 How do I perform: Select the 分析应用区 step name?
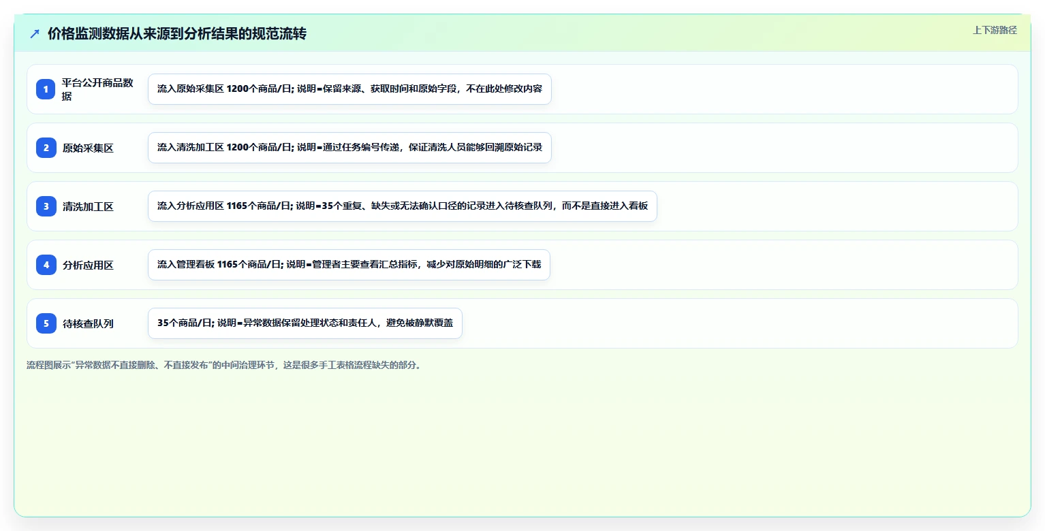[x=88, y=265]
